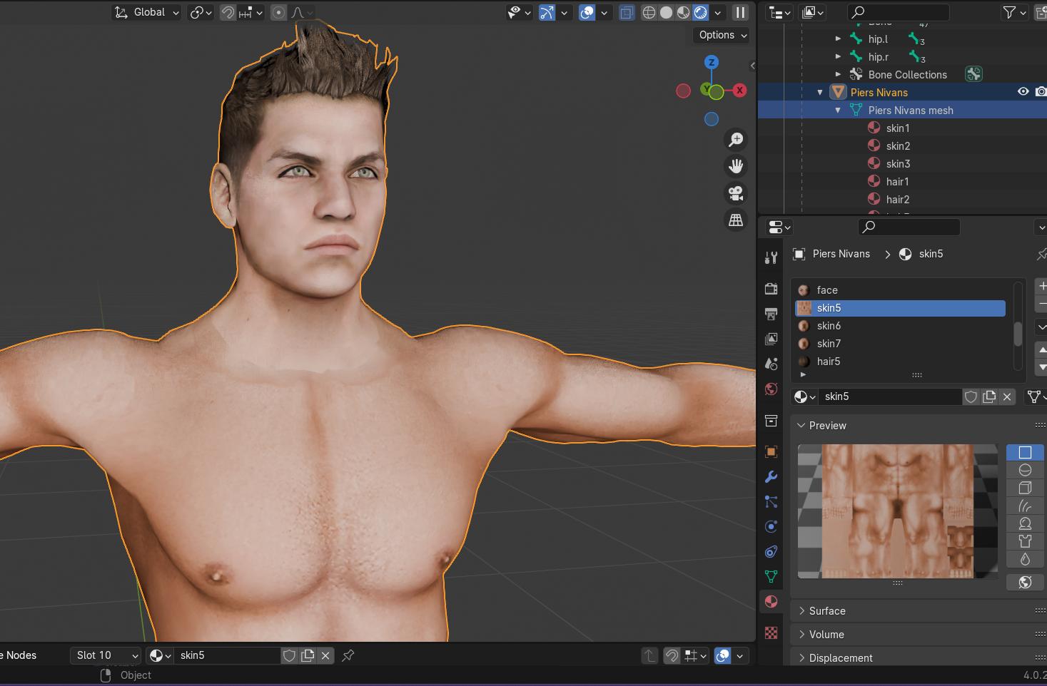This screenshot has height=686, width=1047.
Task: Duplicate skin5 material in node editor header
Action: click(308, 655)
